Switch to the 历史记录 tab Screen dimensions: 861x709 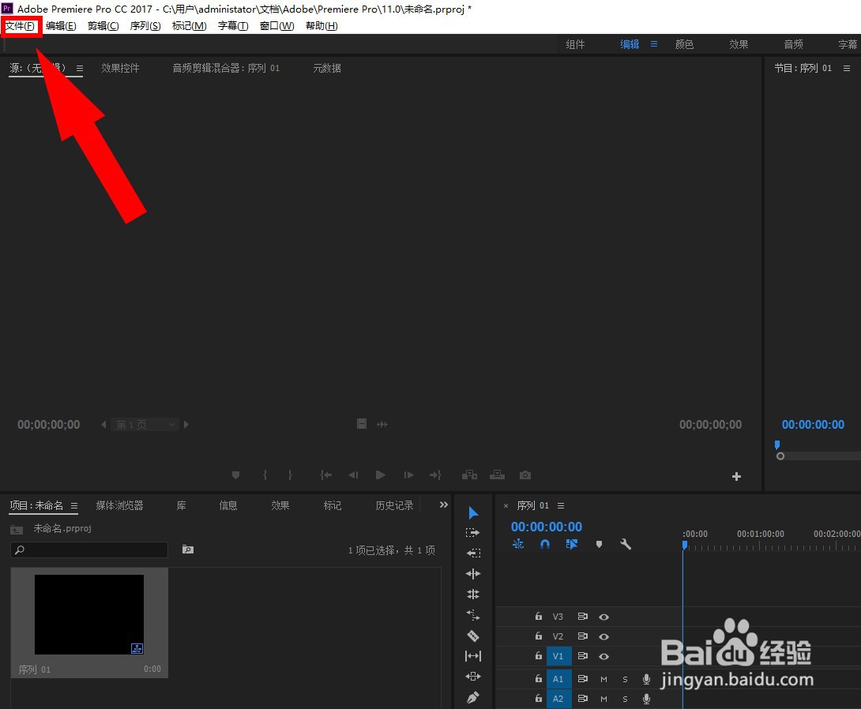pyautogui.click(x=394, y=505)
